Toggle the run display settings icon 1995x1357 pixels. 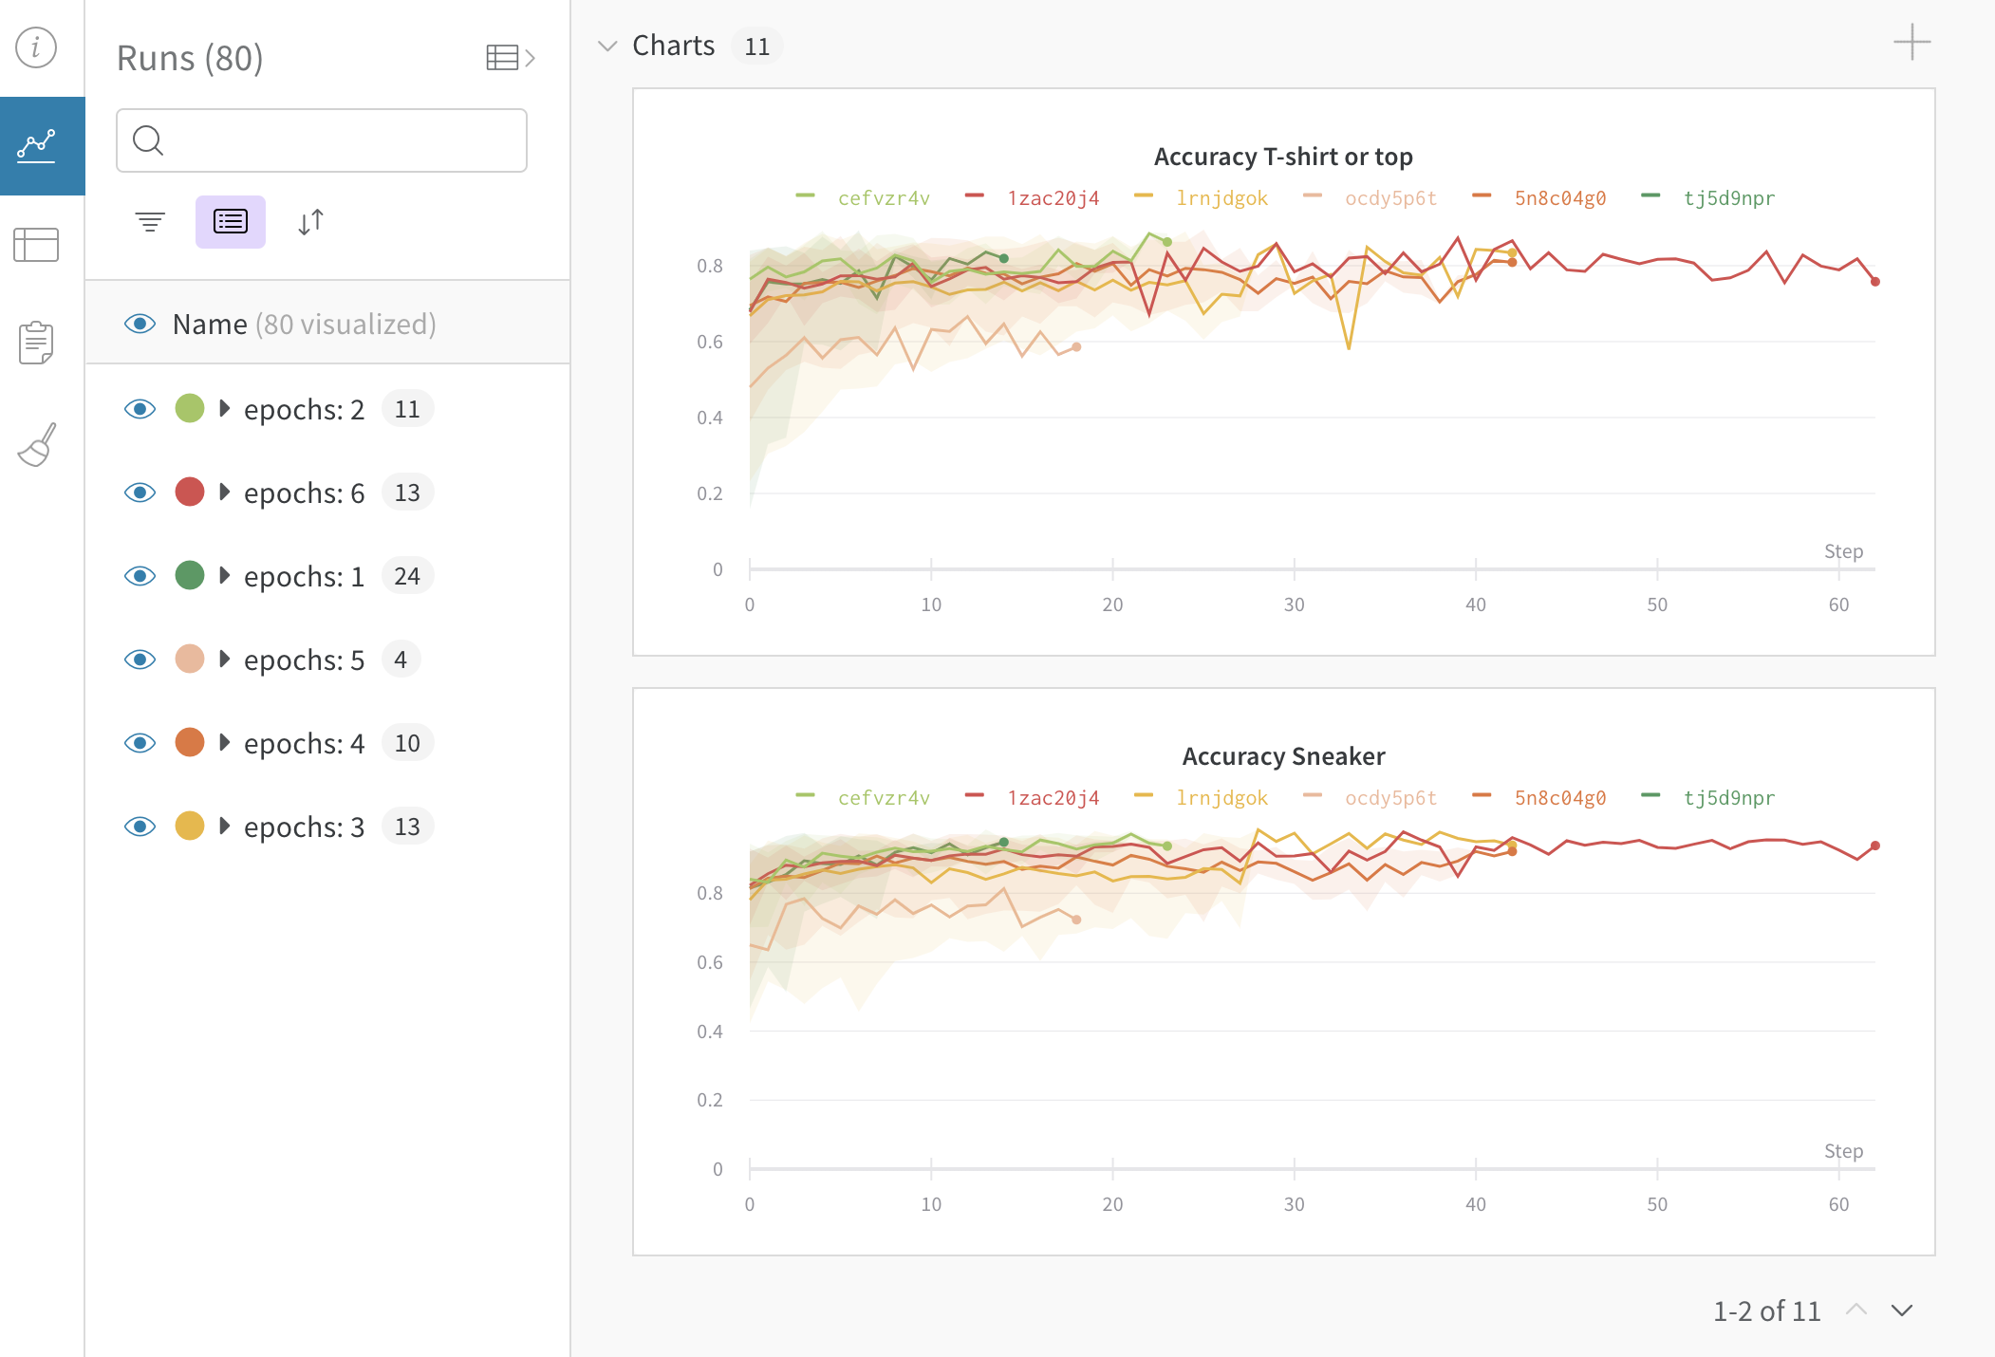(230, 221)
